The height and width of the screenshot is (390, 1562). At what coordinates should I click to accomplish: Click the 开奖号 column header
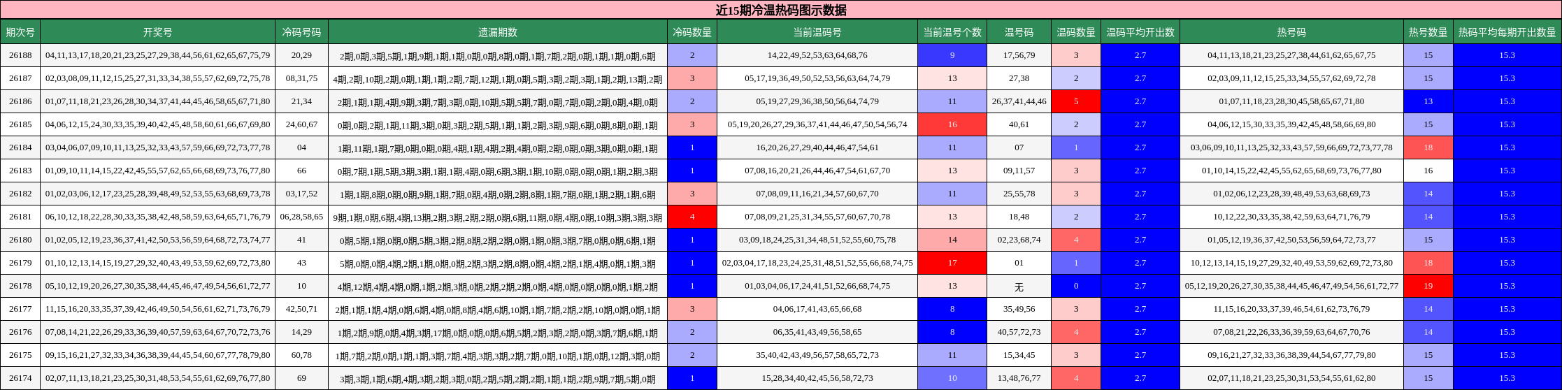(157, 32)
